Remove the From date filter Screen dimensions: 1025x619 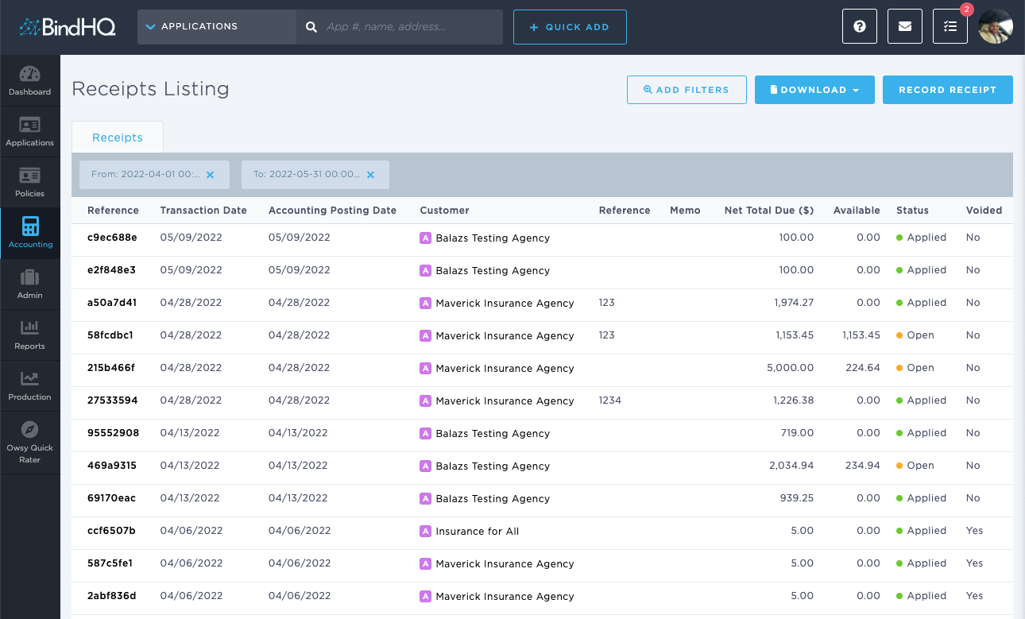click(211, 175)
